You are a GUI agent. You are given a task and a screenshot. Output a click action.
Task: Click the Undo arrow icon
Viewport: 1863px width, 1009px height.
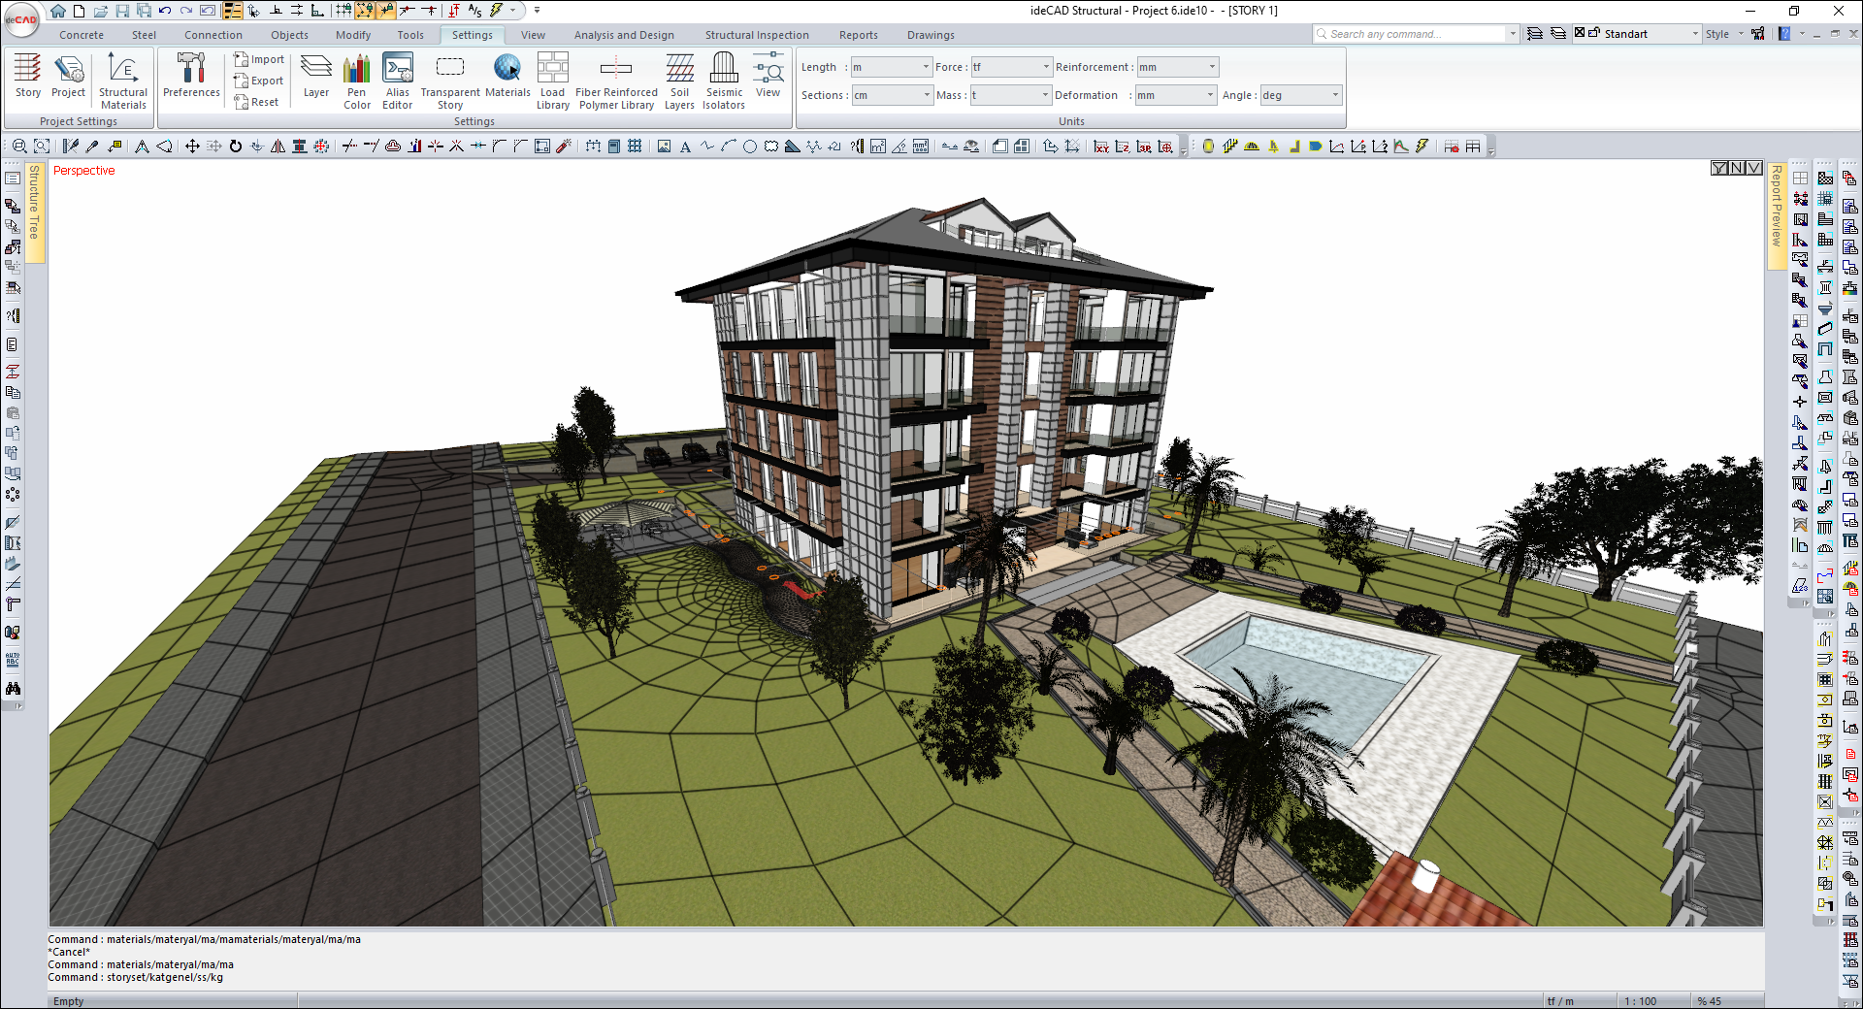[x=165, y=11]
